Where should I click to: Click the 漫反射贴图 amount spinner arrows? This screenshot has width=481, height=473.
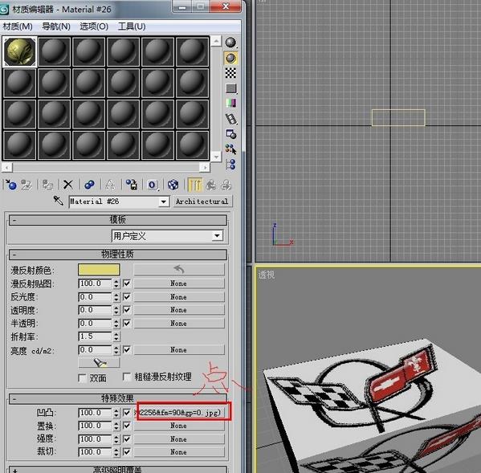(x=116, y=283)
